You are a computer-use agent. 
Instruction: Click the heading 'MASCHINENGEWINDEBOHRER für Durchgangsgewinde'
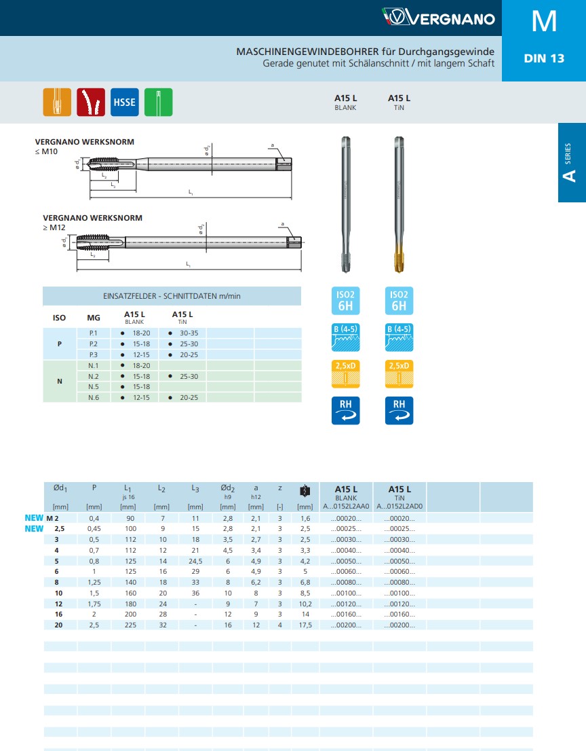(365, 52)
